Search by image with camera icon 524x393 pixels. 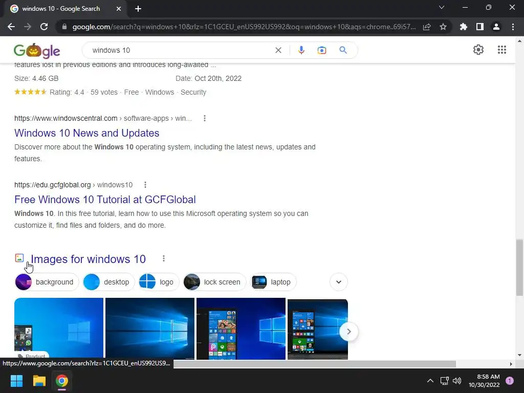click(x=322, y=50)
